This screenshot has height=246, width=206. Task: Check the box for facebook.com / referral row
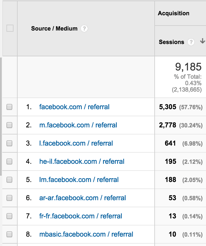point(9,107)
